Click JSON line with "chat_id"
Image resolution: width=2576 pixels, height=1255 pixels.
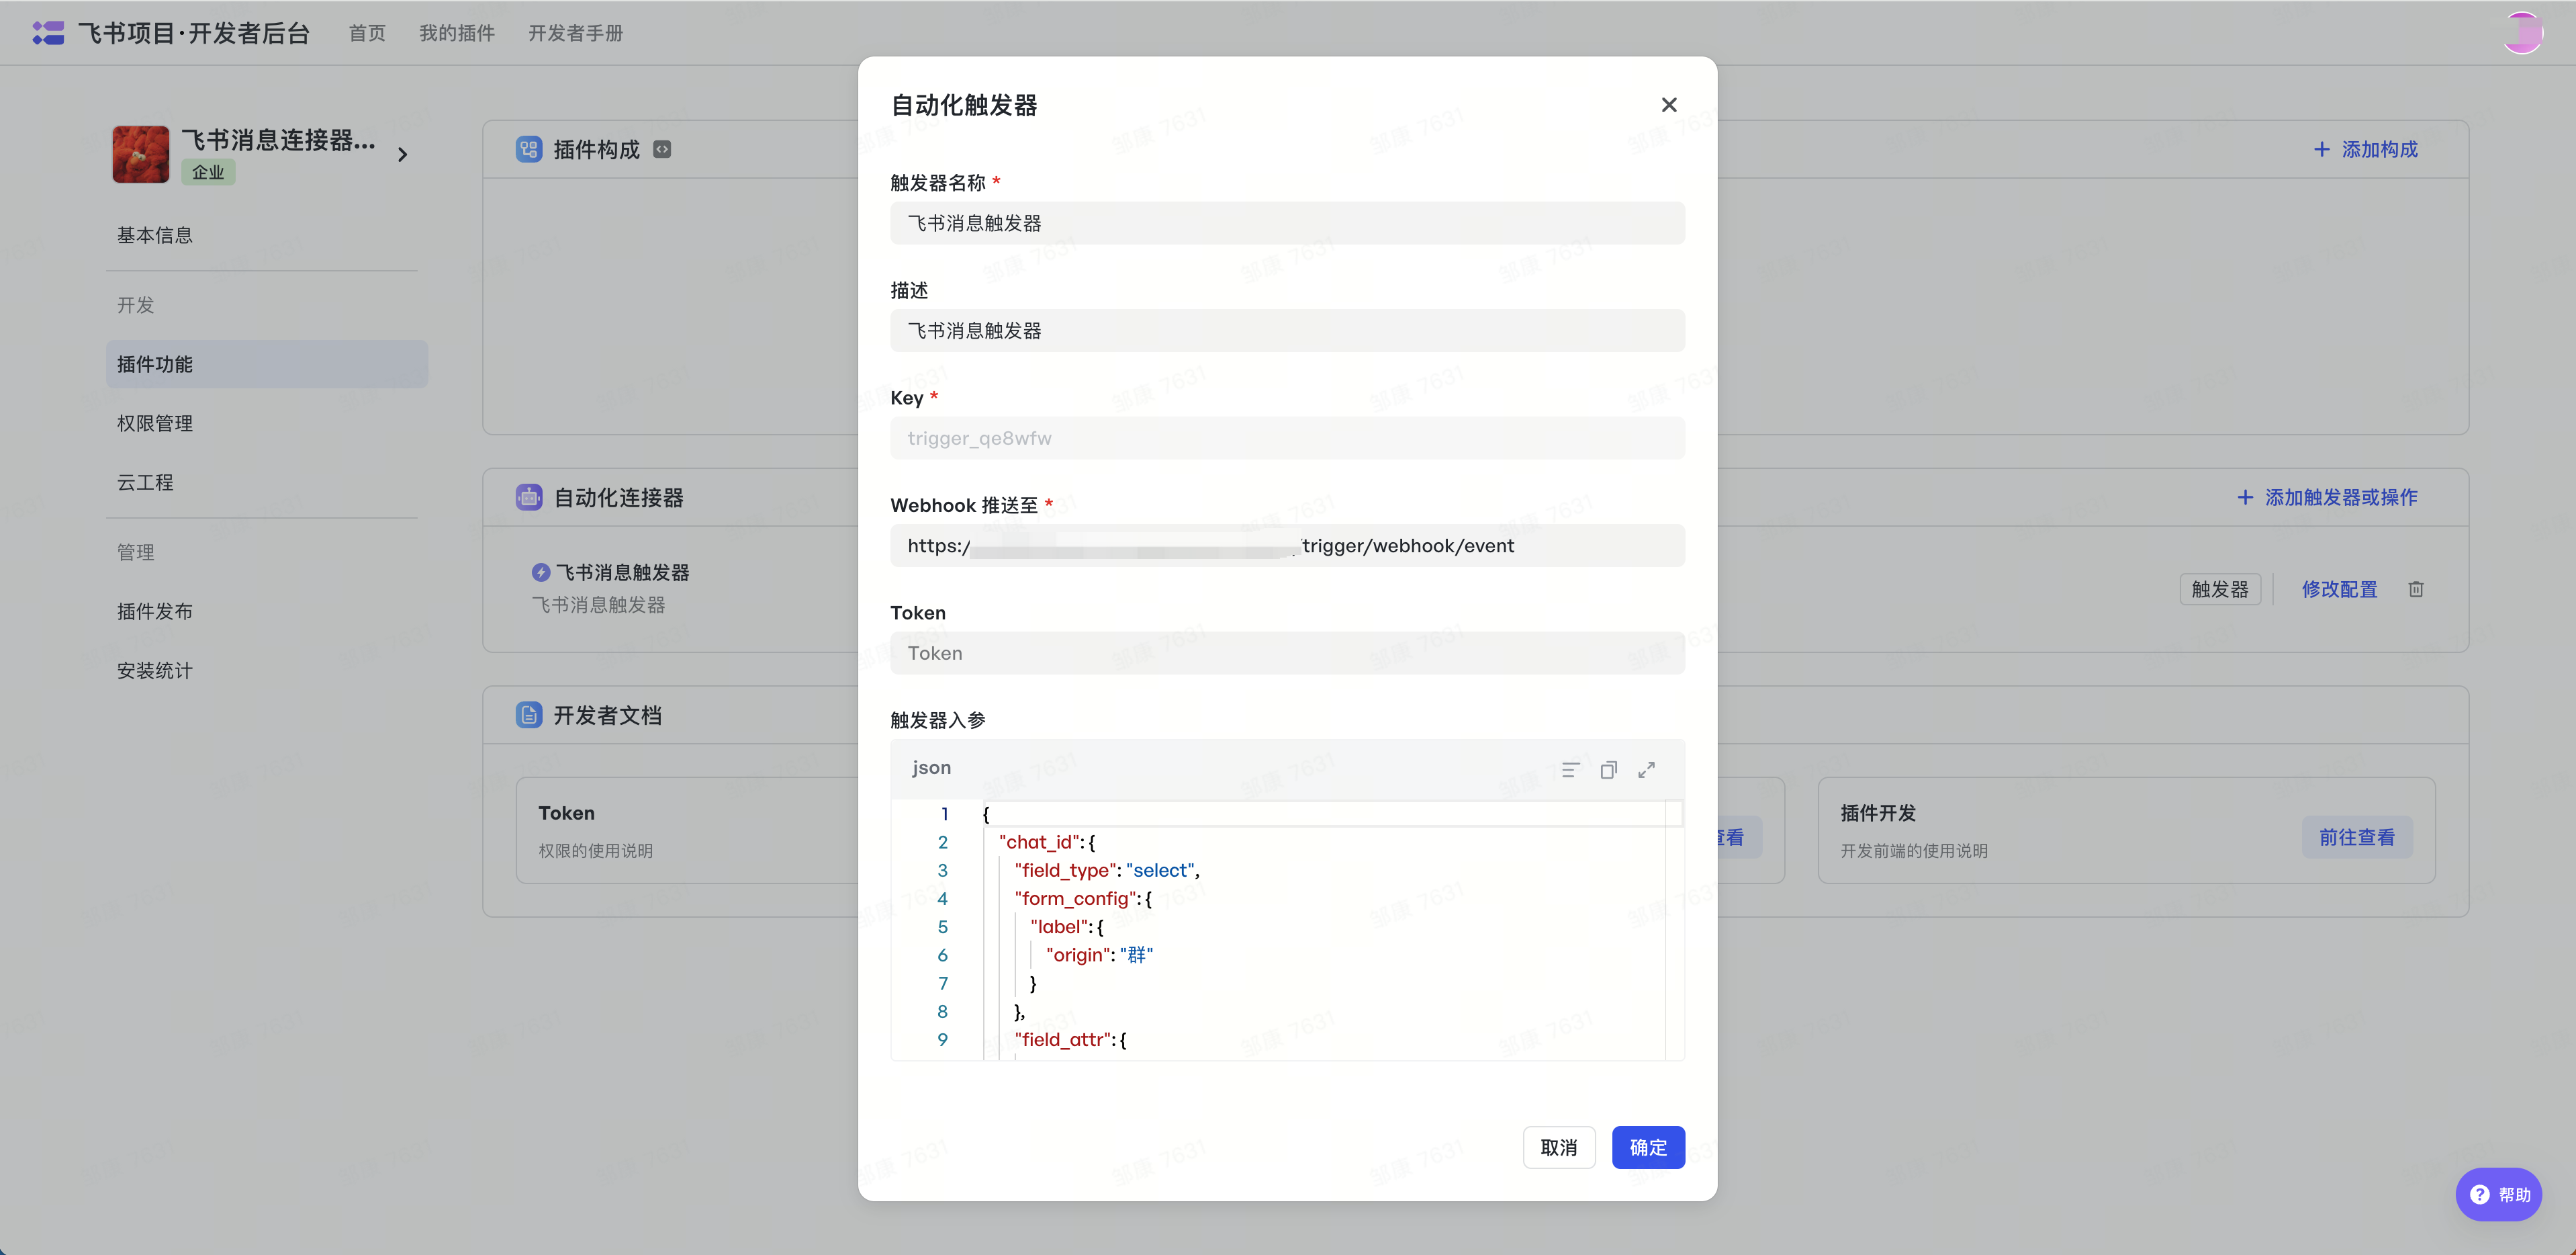[x=1047, y=842]
